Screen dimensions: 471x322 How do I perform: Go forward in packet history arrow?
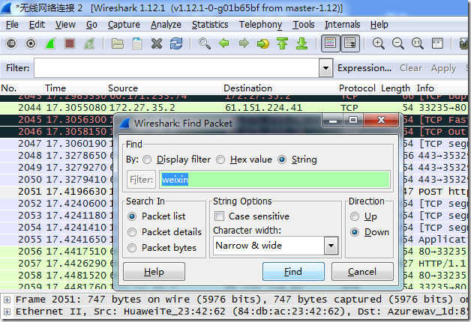244,43
